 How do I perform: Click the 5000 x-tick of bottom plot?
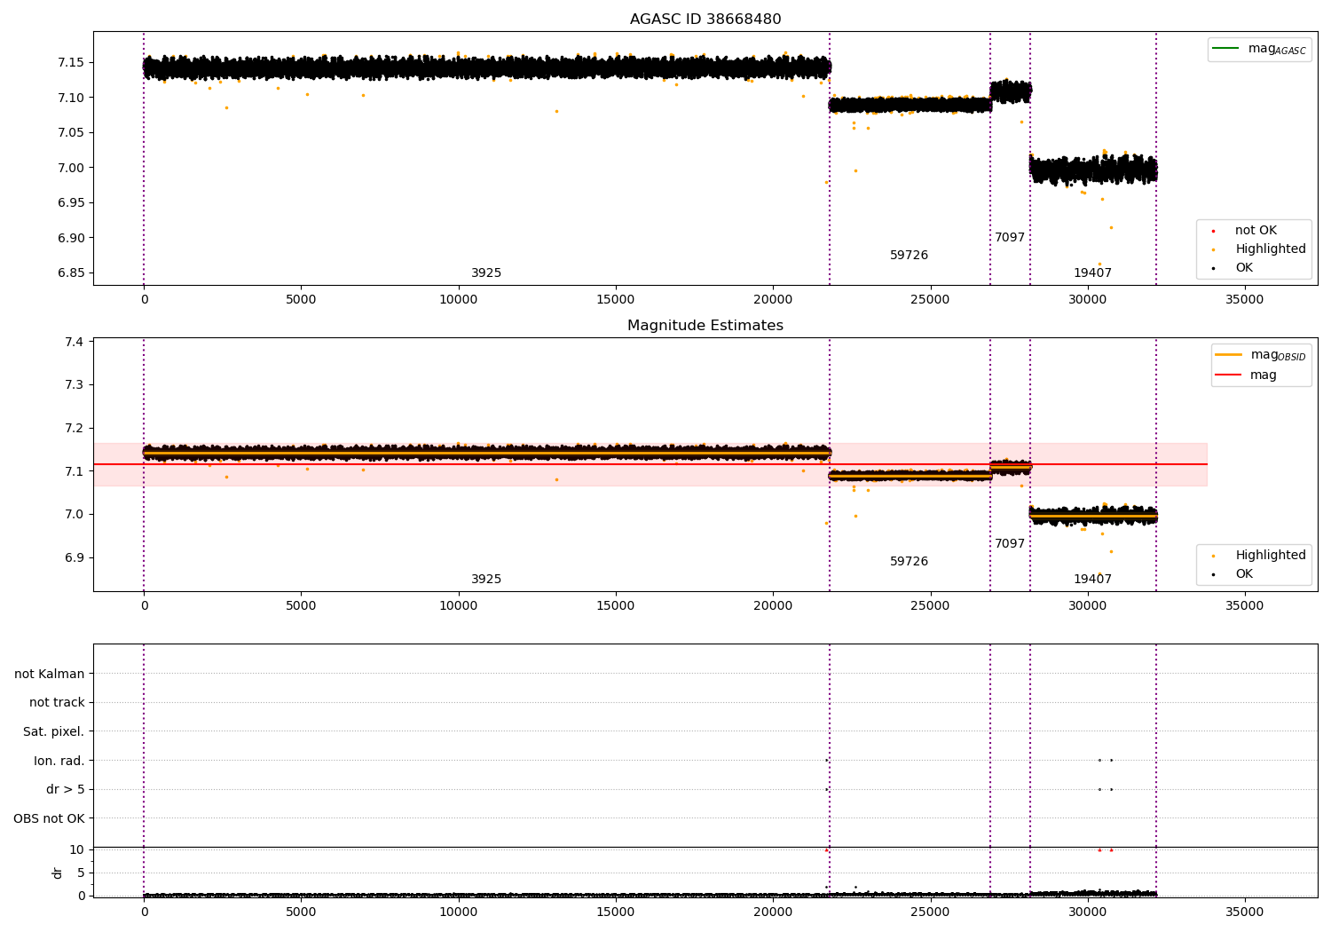click(301, 912)
